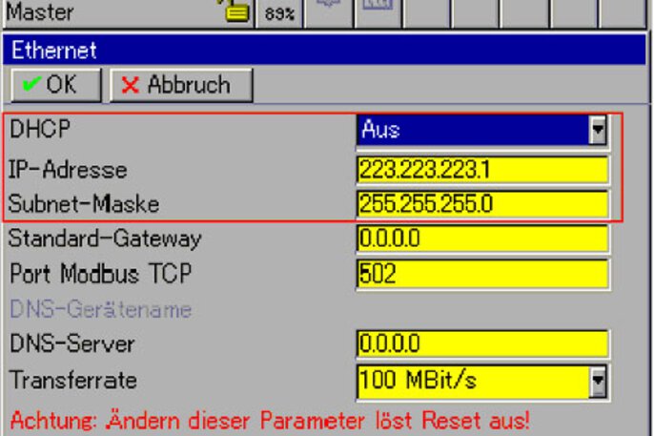
Task: Click the green checkmark icon on OK
Action: click(31, 84)
